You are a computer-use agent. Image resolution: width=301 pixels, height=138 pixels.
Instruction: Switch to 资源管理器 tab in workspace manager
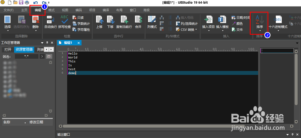click(x=24, y=50)
